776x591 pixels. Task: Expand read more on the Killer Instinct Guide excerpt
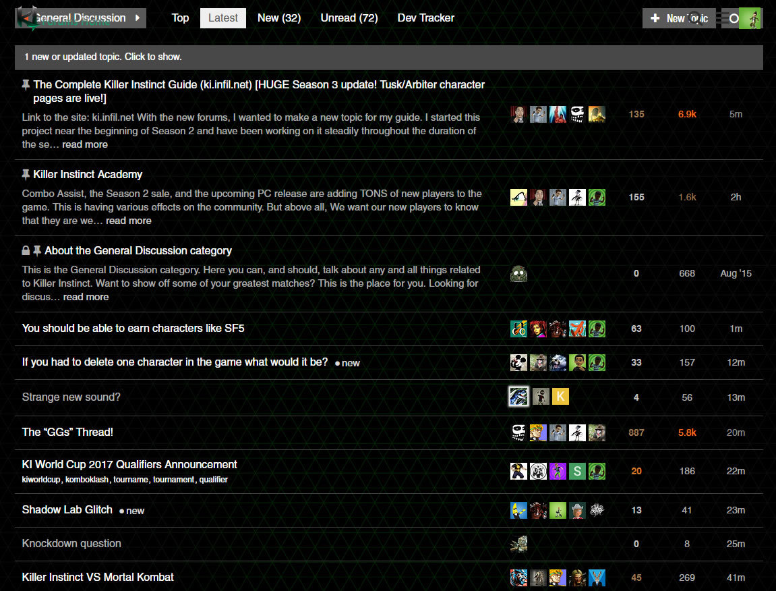[x=85, y=144]
